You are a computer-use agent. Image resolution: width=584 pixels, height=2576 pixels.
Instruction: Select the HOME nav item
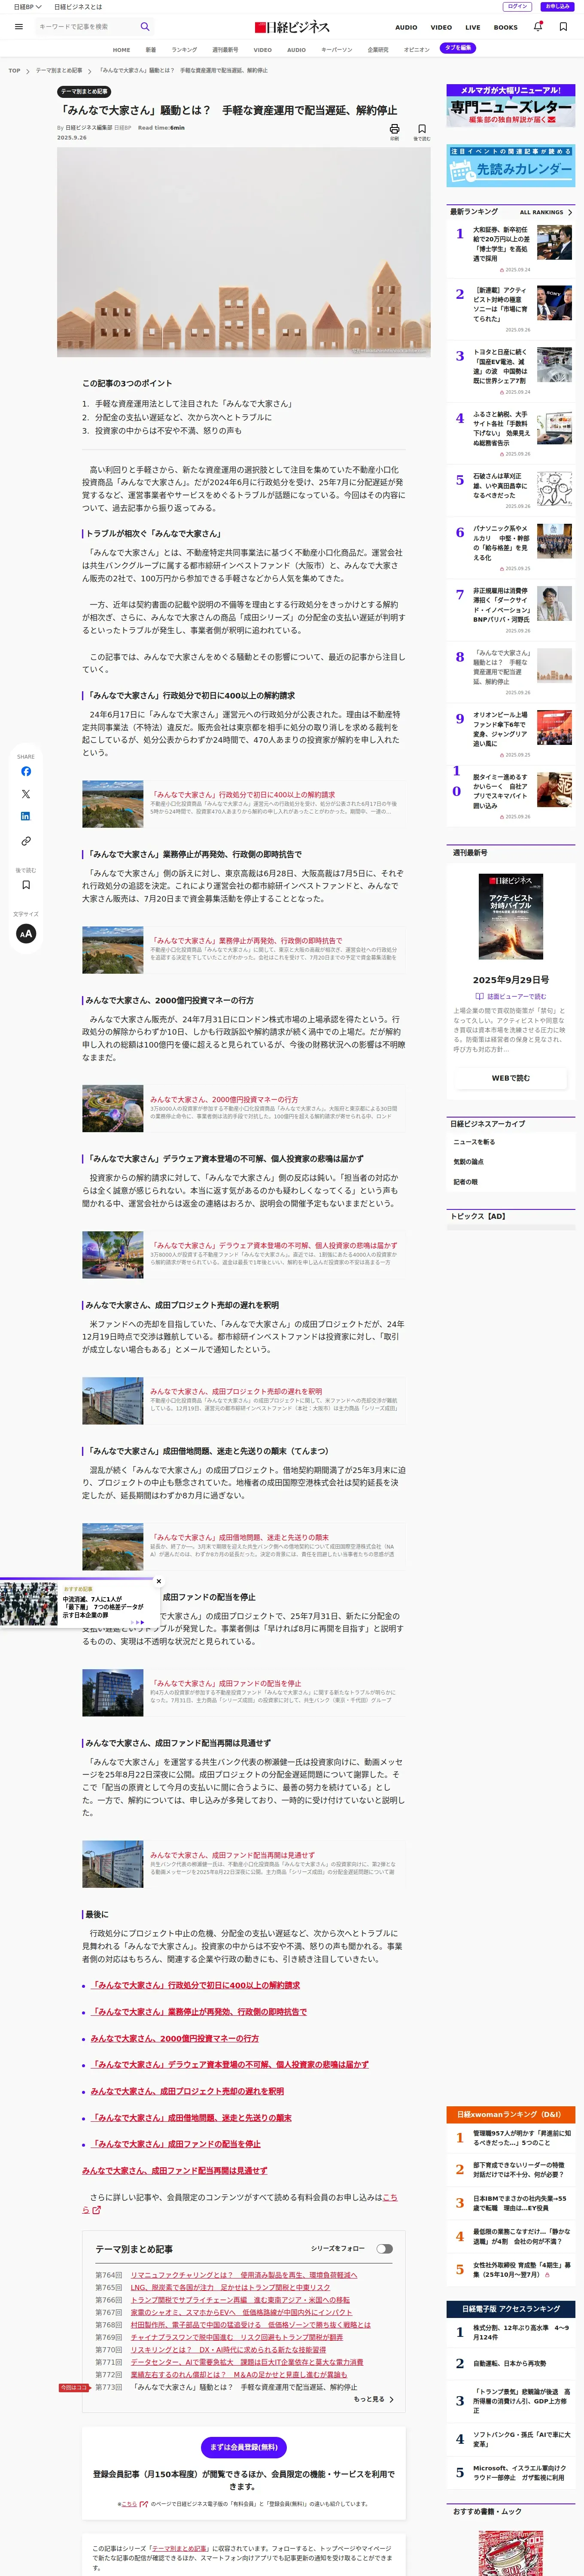pos(121,49)
